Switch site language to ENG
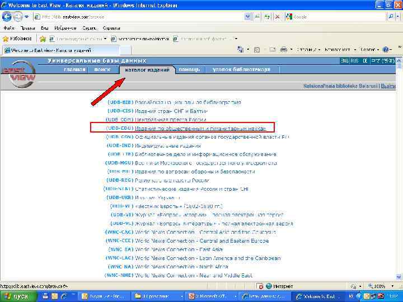Screen dimensions: 403x302 [344, 61]
